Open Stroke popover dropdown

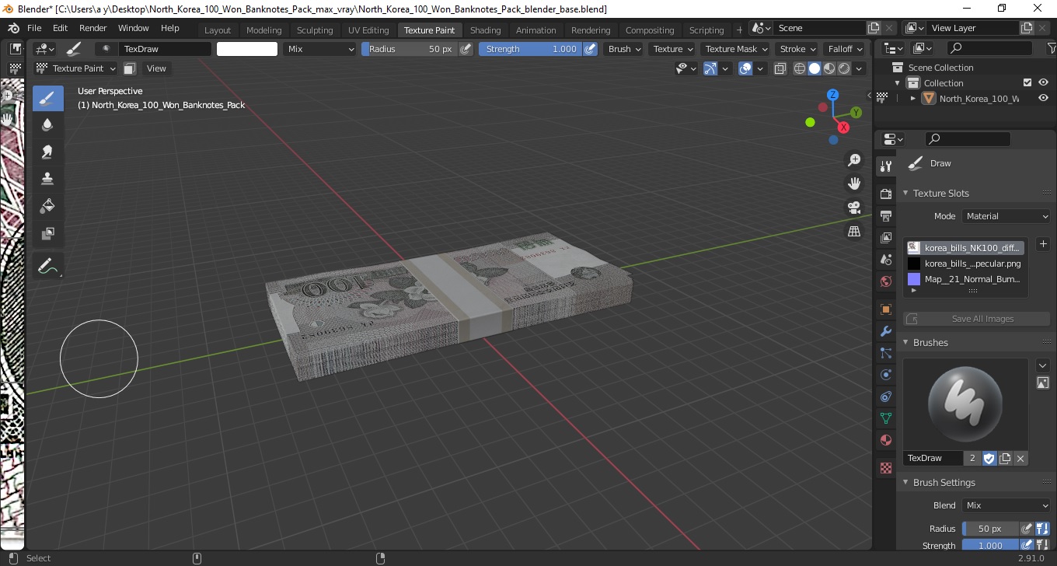coord(797,49)
